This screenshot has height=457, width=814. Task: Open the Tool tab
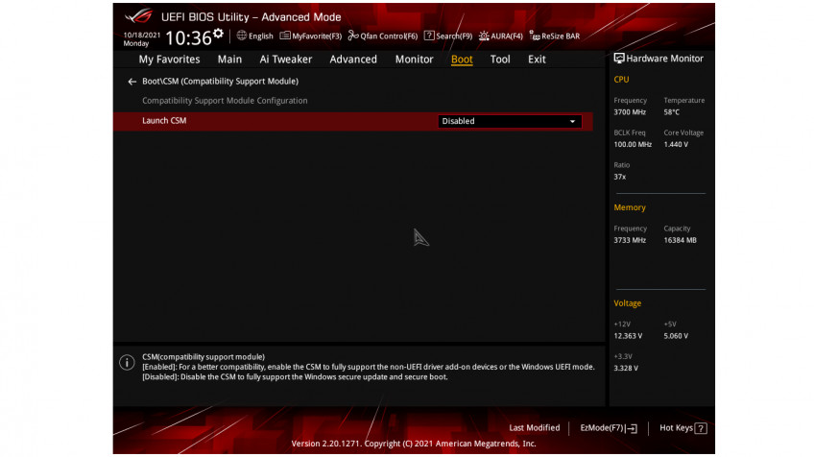tap(500, 60)
